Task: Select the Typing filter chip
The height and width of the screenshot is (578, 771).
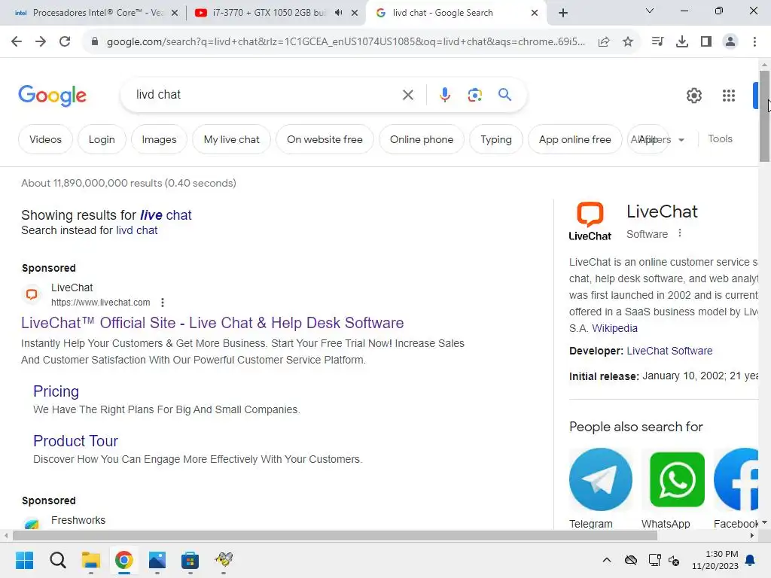Action: [x=495, y=139]
